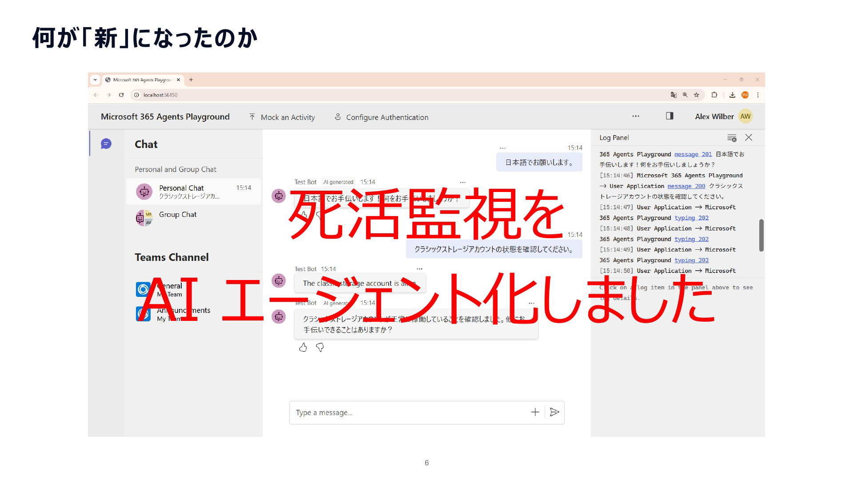Open the browser extensions icon
Viewport: 853px width, 480px height.
(714, 95)
